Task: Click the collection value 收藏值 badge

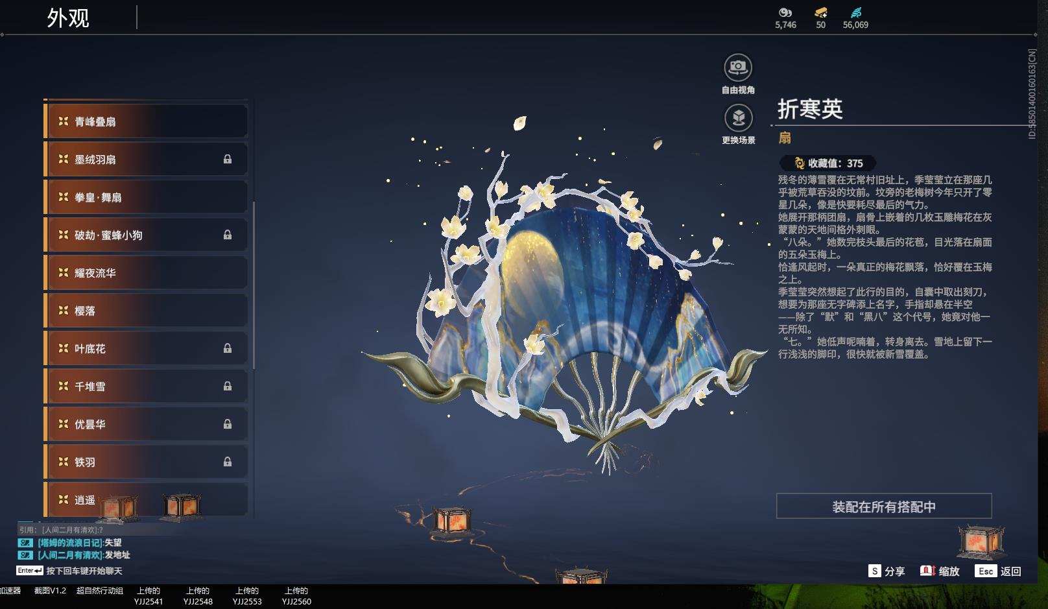Action: click(x=828, y=163)
